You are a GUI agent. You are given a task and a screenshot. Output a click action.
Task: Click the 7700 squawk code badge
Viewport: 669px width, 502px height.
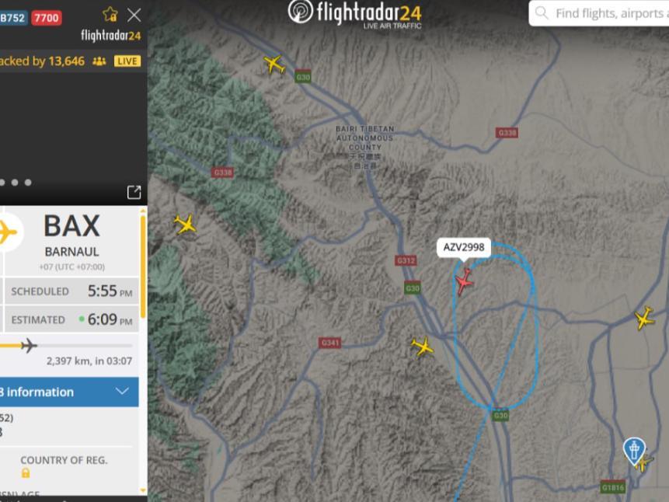[x=47, y=18]
